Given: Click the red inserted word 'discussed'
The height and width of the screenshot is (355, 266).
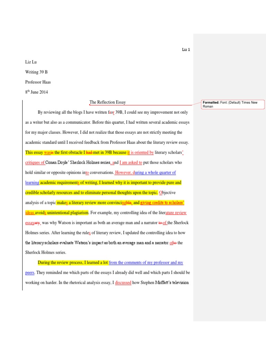Looking at the screenshot, I should [x=123, y=283].
